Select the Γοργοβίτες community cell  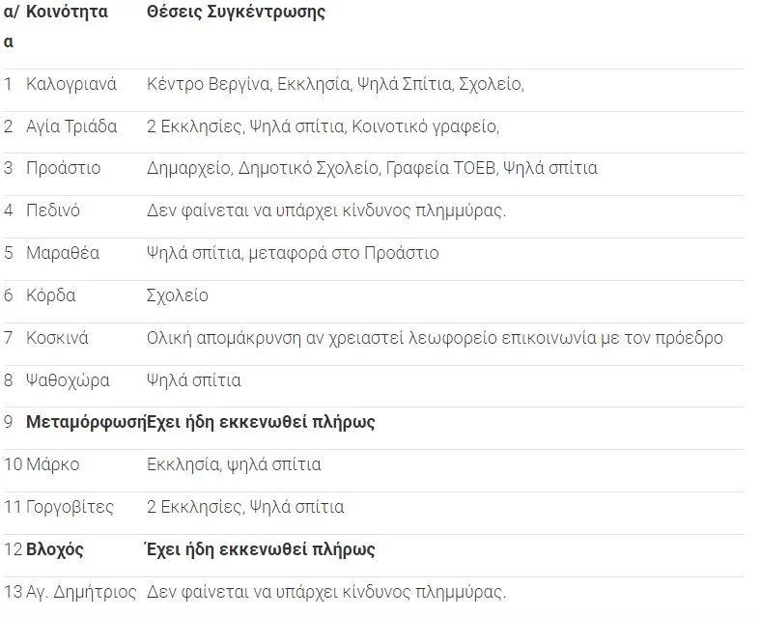[70, 507]
